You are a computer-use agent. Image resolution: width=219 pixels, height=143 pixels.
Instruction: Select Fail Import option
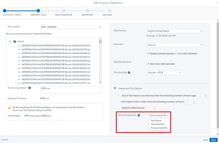[156, 120]
